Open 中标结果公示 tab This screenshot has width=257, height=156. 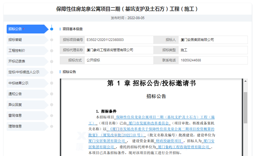[26, 83]
